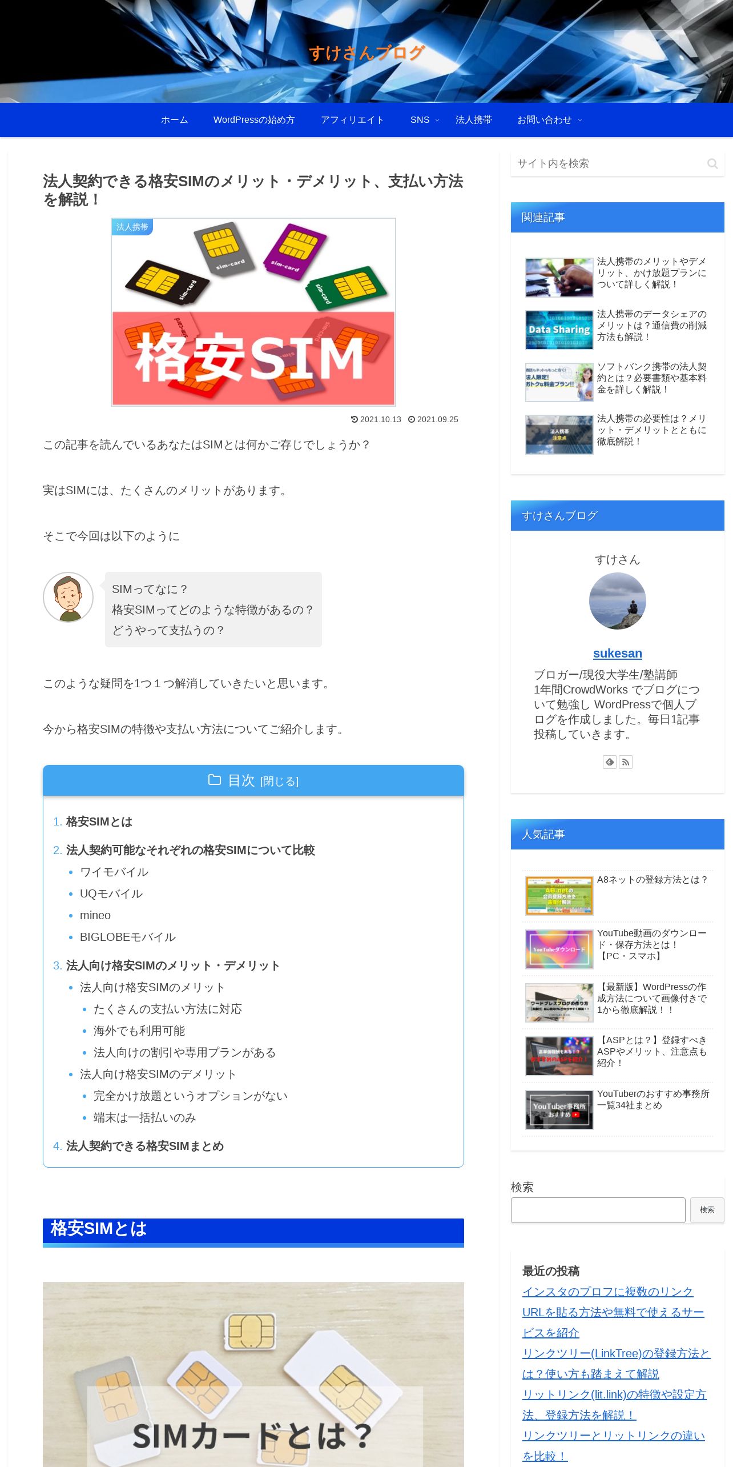Open YouTubeダウンロード article thumbnail

point(559,949)
